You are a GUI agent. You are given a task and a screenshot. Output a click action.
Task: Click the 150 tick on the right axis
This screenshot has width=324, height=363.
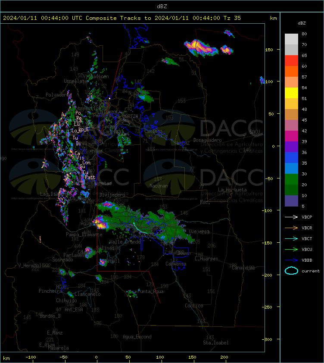pos(269,50)
